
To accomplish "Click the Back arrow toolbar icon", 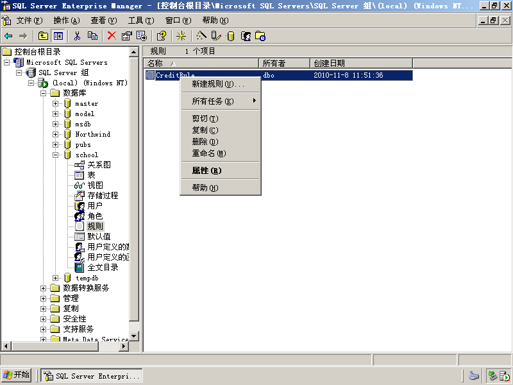I will pyautogui.click(x=8, y=36).
